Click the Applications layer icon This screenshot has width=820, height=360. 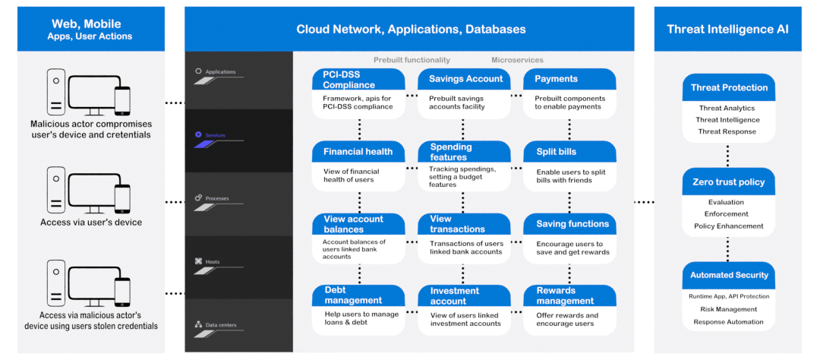tap(198, 71)
